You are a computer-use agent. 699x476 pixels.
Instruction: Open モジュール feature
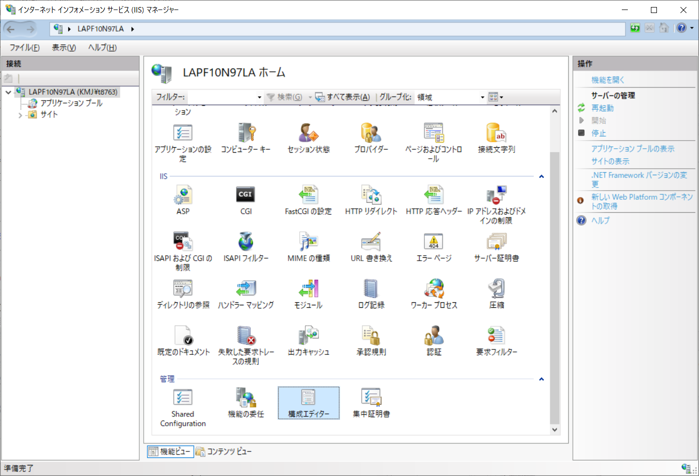tap(308, 294)
